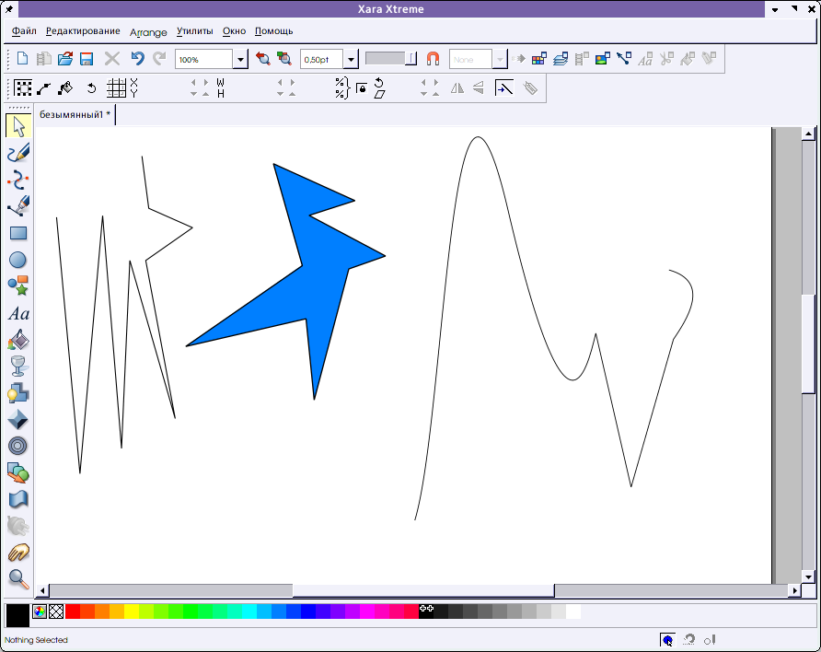
Task: Select the Ellipse tool
Action: (x=18, y=260)
